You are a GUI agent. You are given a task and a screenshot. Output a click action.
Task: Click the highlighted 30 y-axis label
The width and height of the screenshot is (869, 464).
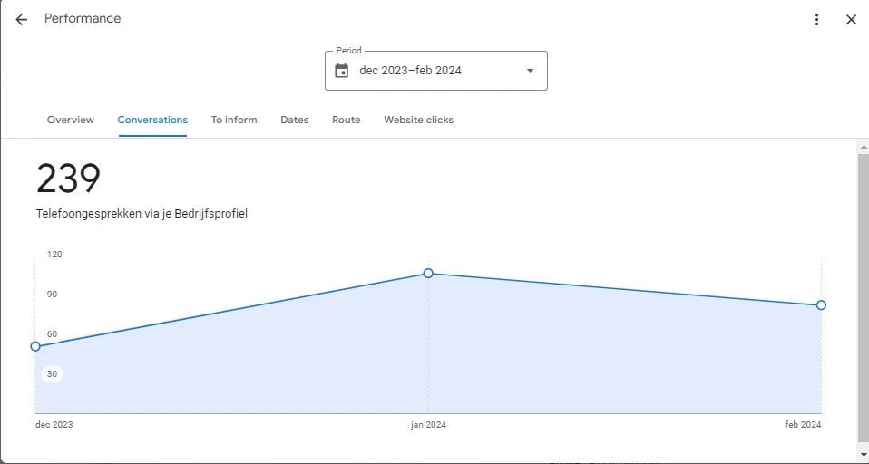tap(52, 374)
